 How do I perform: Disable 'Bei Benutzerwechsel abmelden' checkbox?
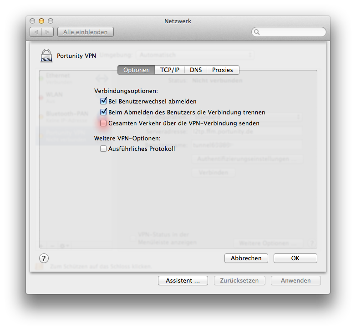click(x=103, y=101)
